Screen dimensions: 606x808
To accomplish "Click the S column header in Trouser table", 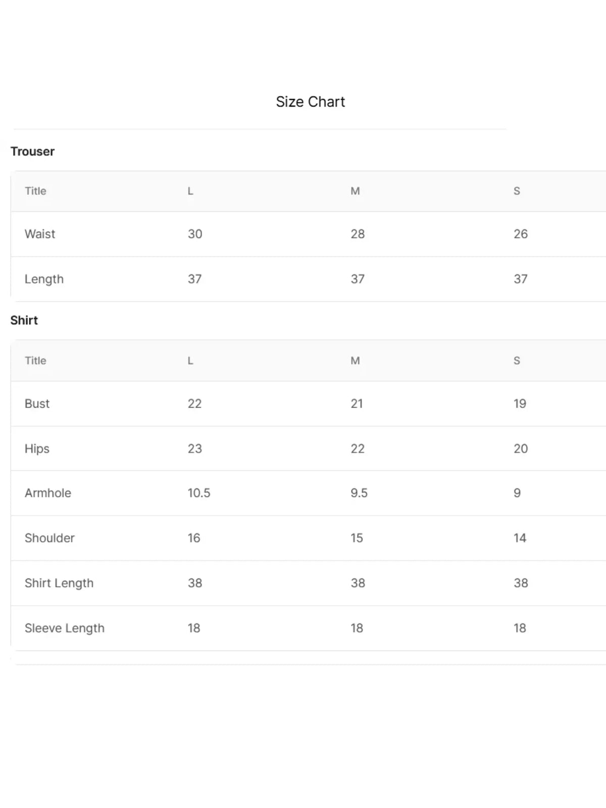I will click(517, 191).
